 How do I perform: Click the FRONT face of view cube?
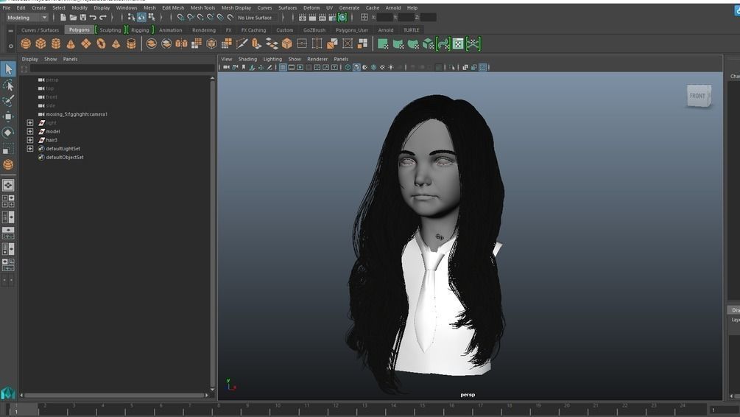pyautogui.click(x=697, y=96)
